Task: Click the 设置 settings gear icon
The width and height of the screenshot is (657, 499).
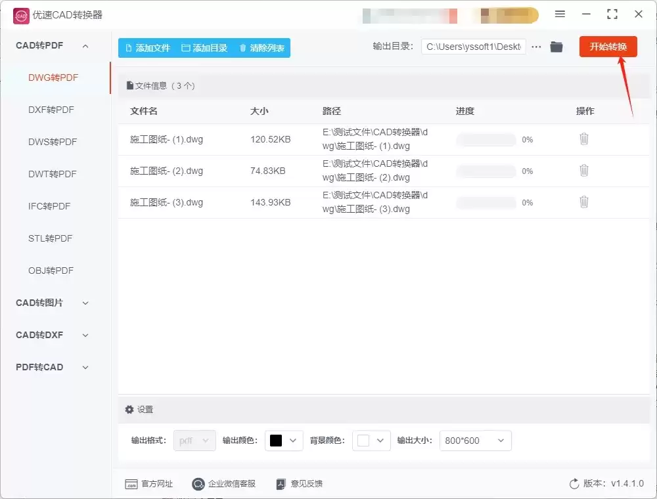Action: point(129,409)
